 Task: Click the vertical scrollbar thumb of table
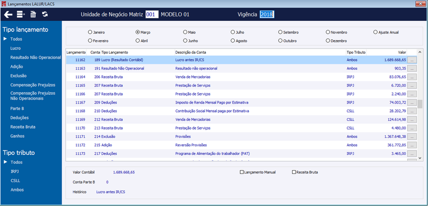(420, 104)
